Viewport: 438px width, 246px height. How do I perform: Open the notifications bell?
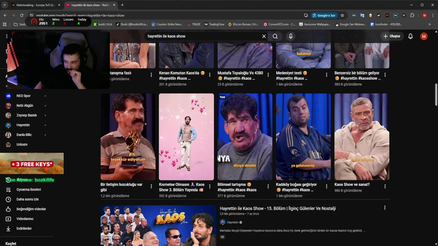410,36
